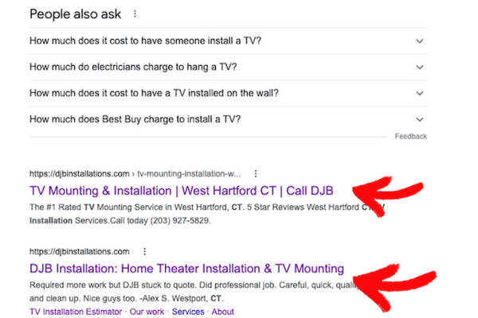Click the question text about electricians hanging a TV
The image size is (478, 318).
tap(133, 67)
